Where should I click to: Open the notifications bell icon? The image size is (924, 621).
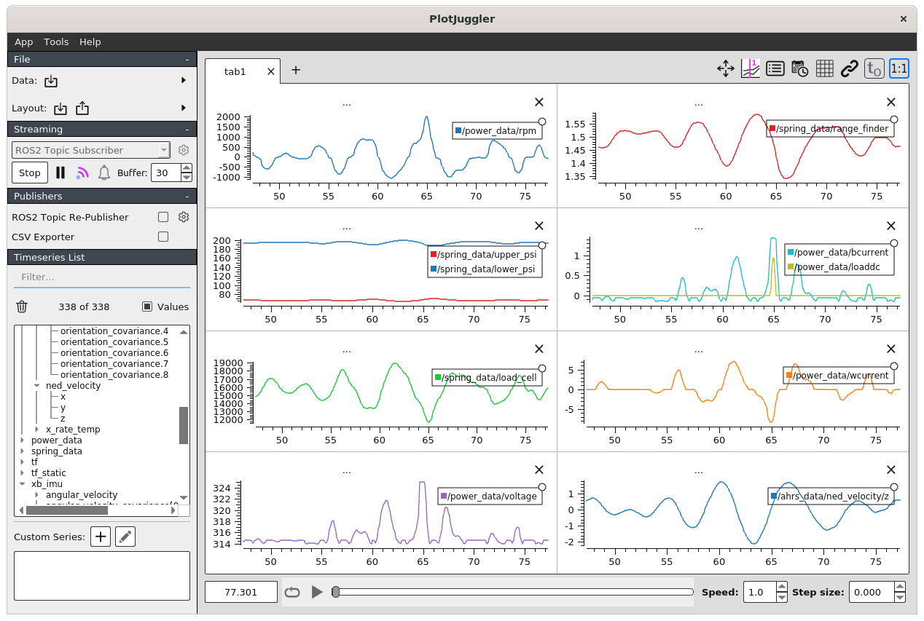(x=104, y=173)
